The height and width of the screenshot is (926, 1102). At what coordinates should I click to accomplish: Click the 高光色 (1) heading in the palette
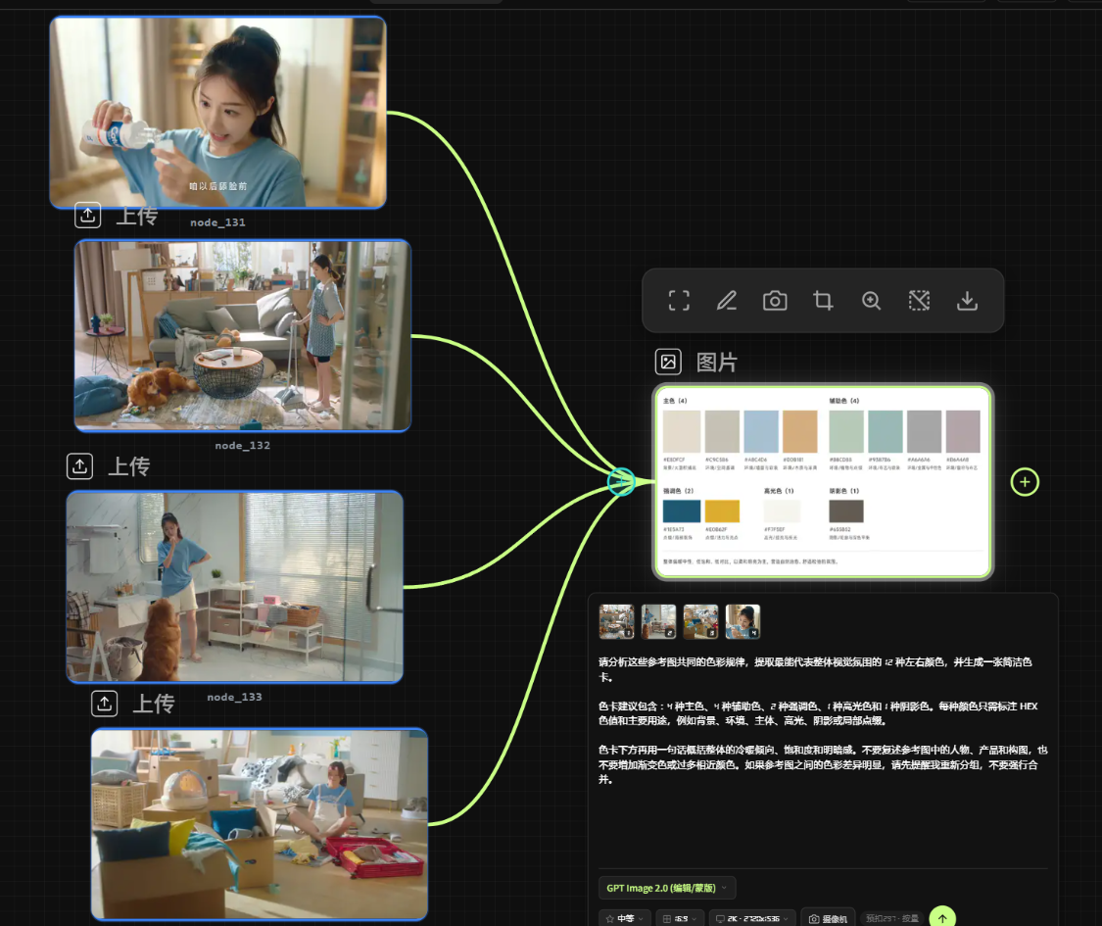point(779,491)
